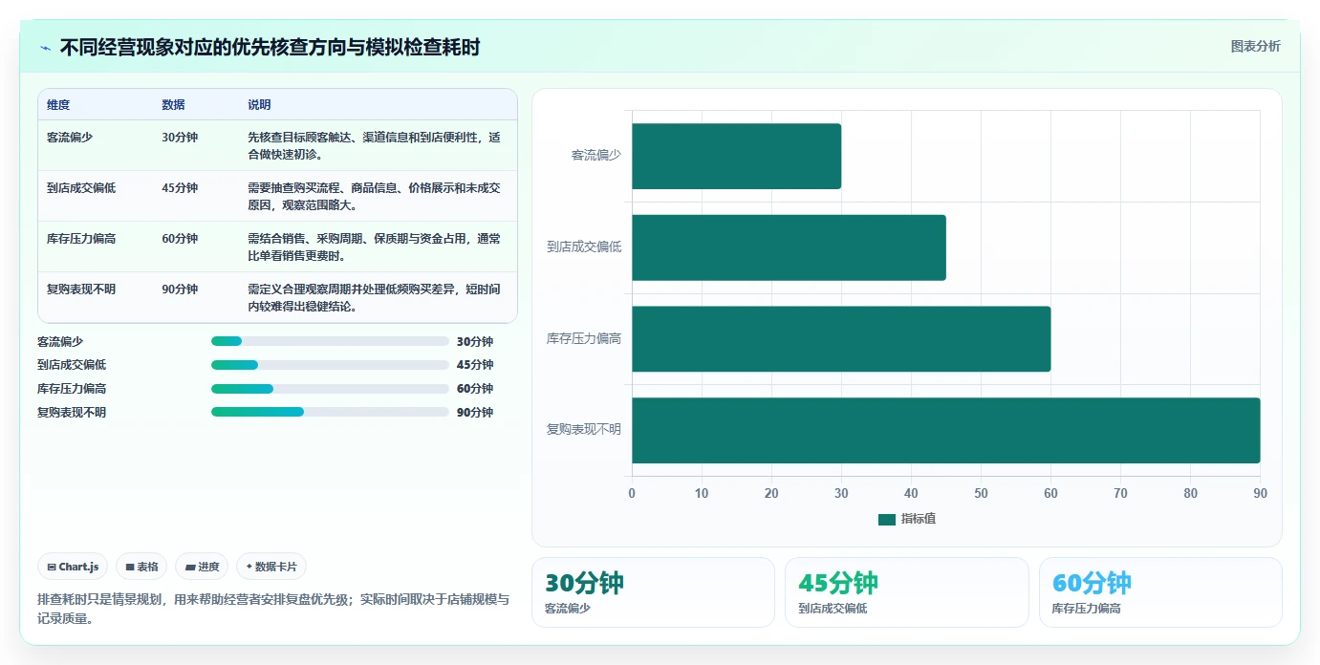
Task: Click the 90 tick on the chart x-axis
Action: click(1260, 494)
